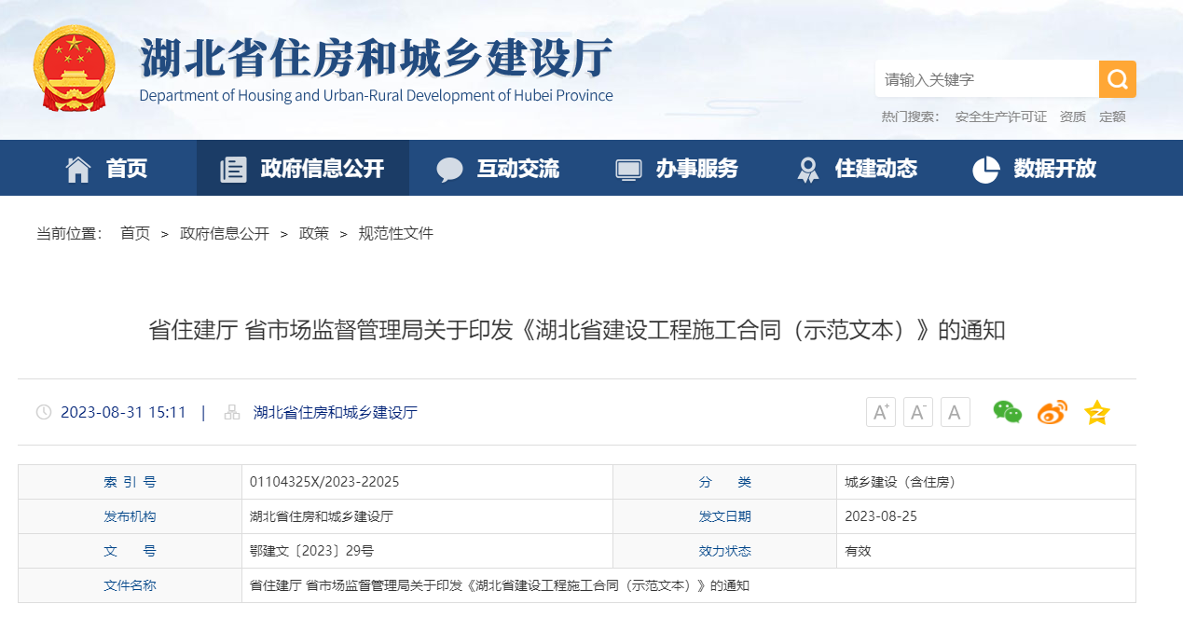This screenshot has height=618, width=1183.
Task: Decrease font size with A- button
Action: pos(918,412)
